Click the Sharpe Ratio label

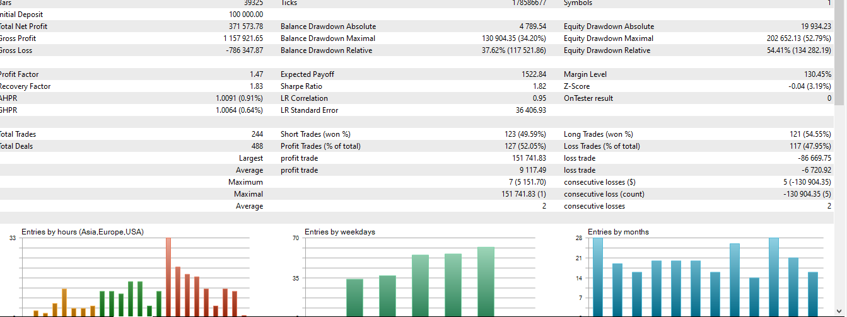[301, 86]
